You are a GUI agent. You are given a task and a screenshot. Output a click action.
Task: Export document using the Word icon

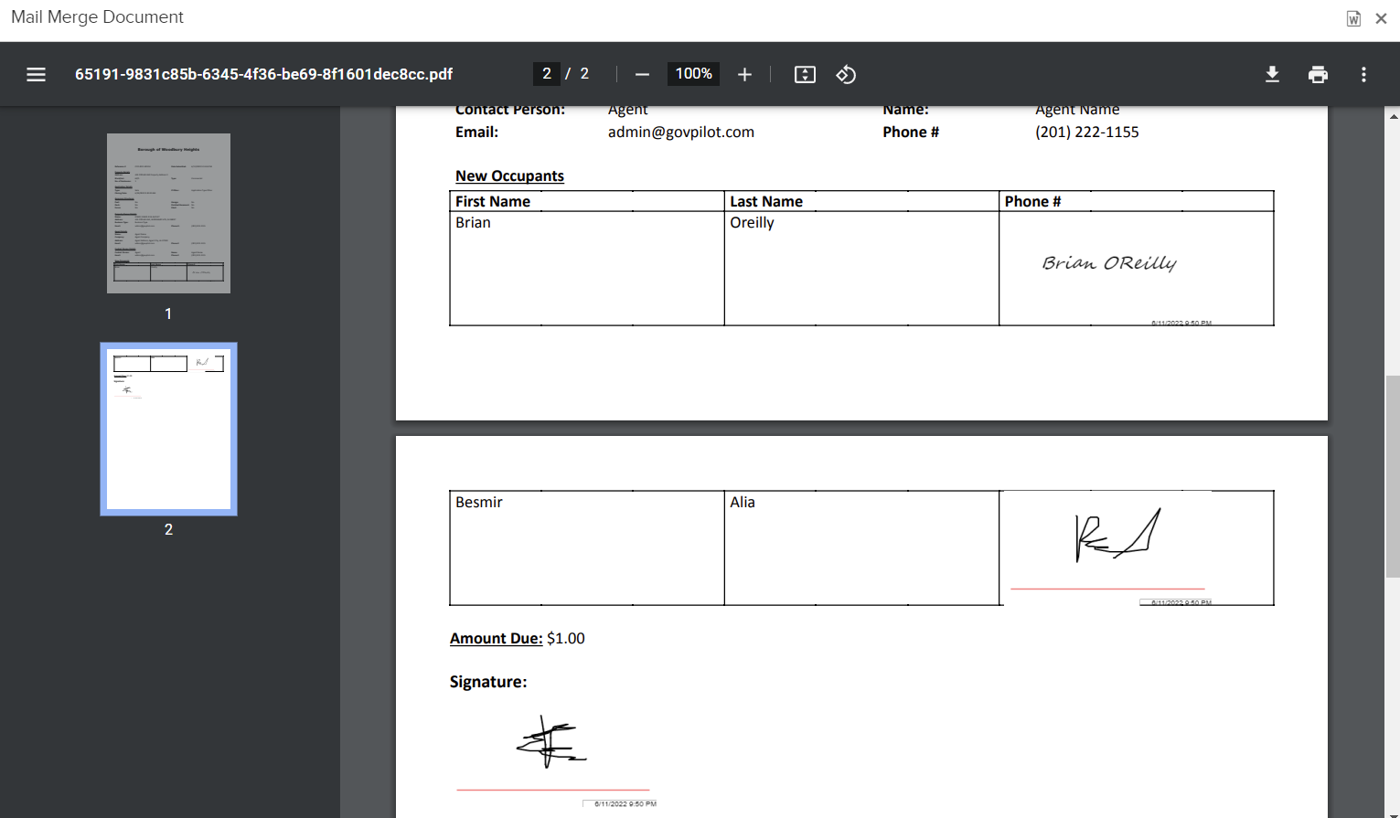click(x=1353, y=18)
